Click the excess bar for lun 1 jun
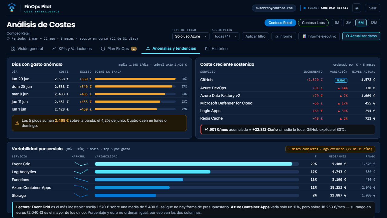The image size is (387, 218). tap(135, 109)
